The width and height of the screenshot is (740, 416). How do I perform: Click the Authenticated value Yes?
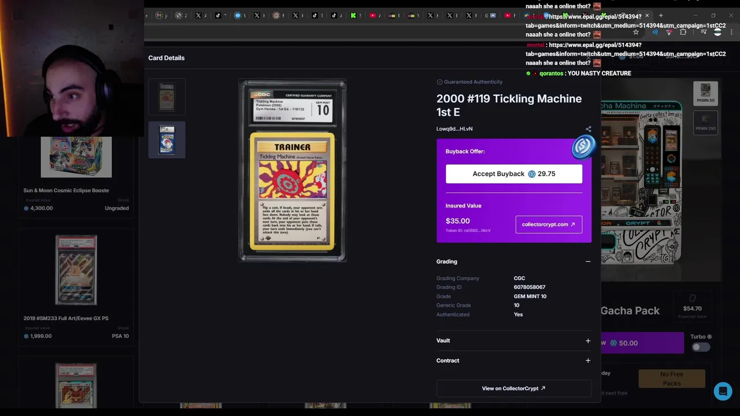coord(518,314)
